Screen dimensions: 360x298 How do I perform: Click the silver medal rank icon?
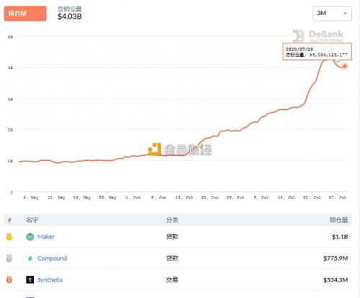pos(9,259)
